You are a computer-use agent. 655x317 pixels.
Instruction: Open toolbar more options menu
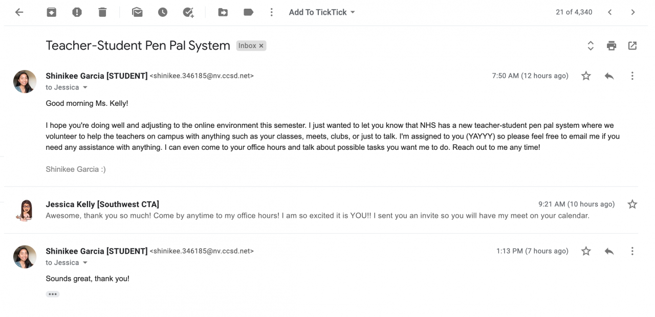[272, 12]
